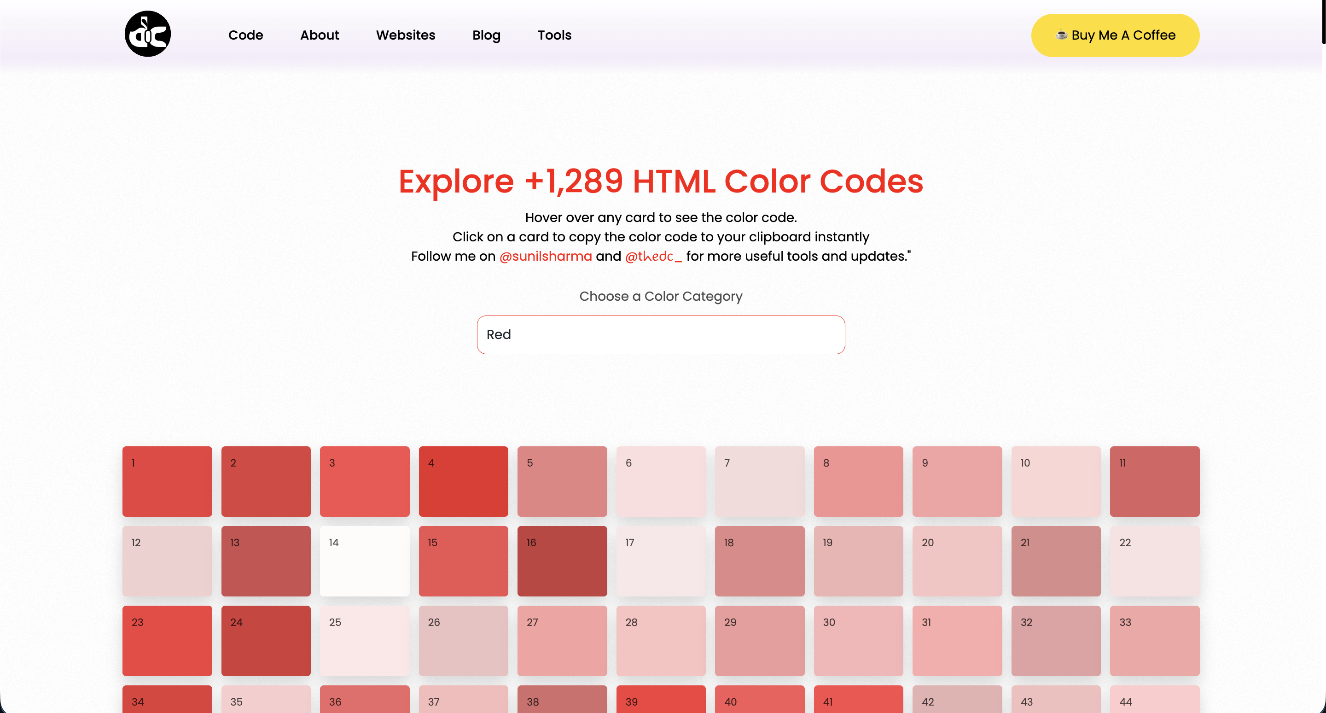This screenshot has height=713, width=1326.
Task: Click the near-white swatch 14
Action: click(x=365, y=561)
